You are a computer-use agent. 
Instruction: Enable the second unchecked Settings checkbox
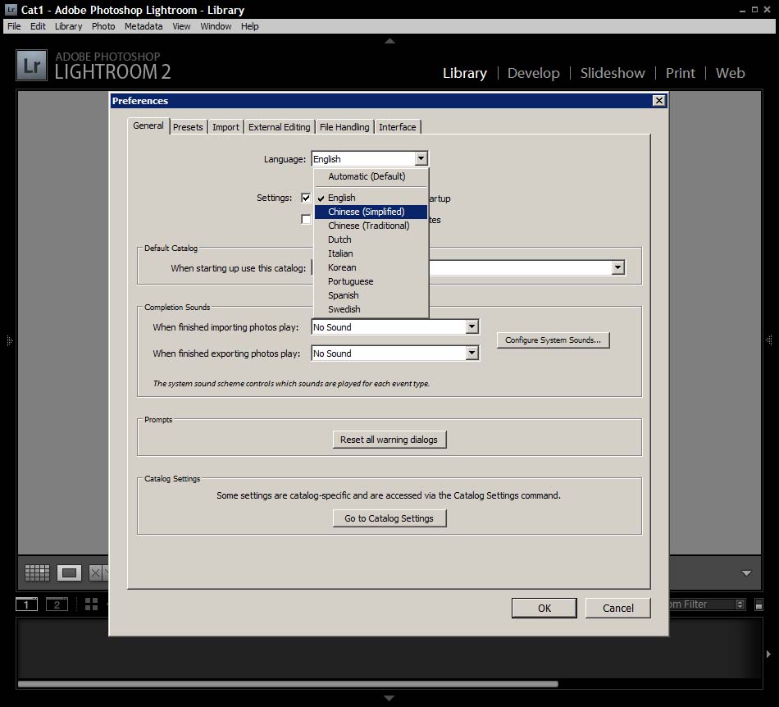(x=306, y=220)
